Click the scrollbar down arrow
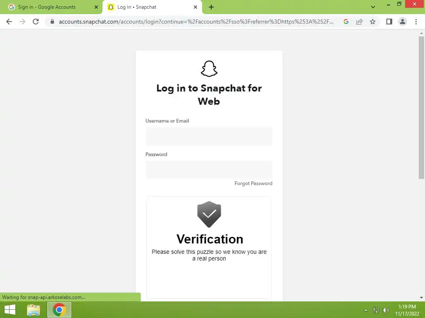Viewport: 425px width, 318px height. pyautogui.click(x=421, y=298)
